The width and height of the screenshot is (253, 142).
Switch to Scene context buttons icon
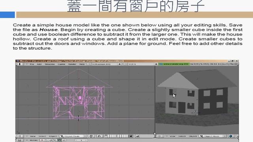click(64, 140)
